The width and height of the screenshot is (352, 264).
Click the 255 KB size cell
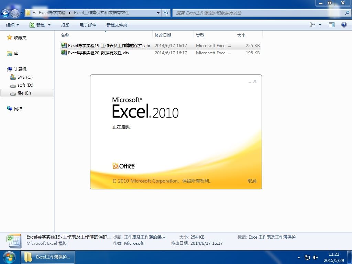[253, 46]
